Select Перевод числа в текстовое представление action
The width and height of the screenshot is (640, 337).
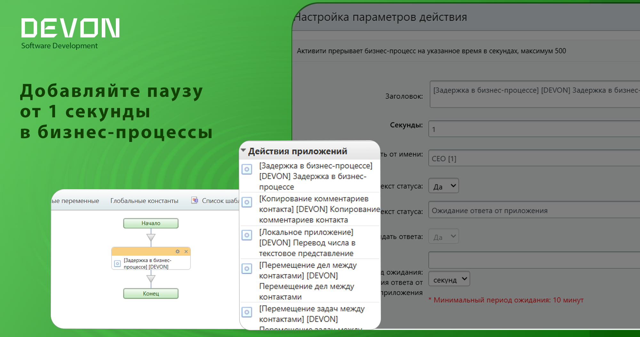(x=307, y=243)
